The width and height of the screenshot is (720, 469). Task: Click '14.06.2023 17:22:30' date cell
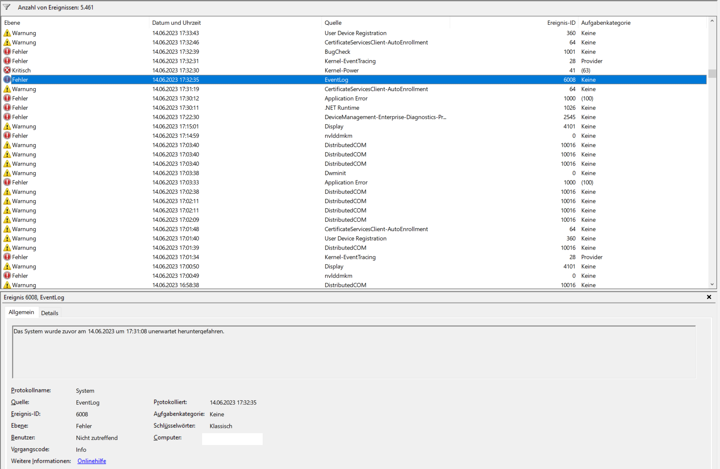pyautogui.click(x=176, y=117)
